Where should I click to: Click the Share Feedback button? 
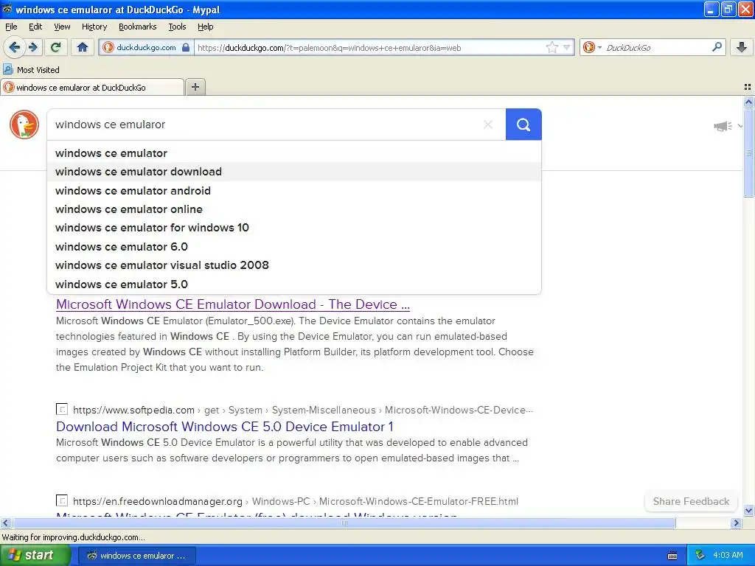pos(691,501)
